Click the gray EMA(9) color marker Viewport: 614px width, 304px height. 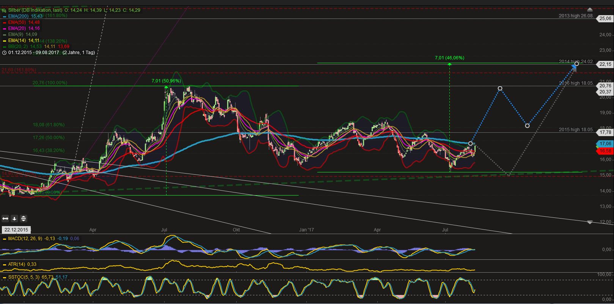(4, 35)
